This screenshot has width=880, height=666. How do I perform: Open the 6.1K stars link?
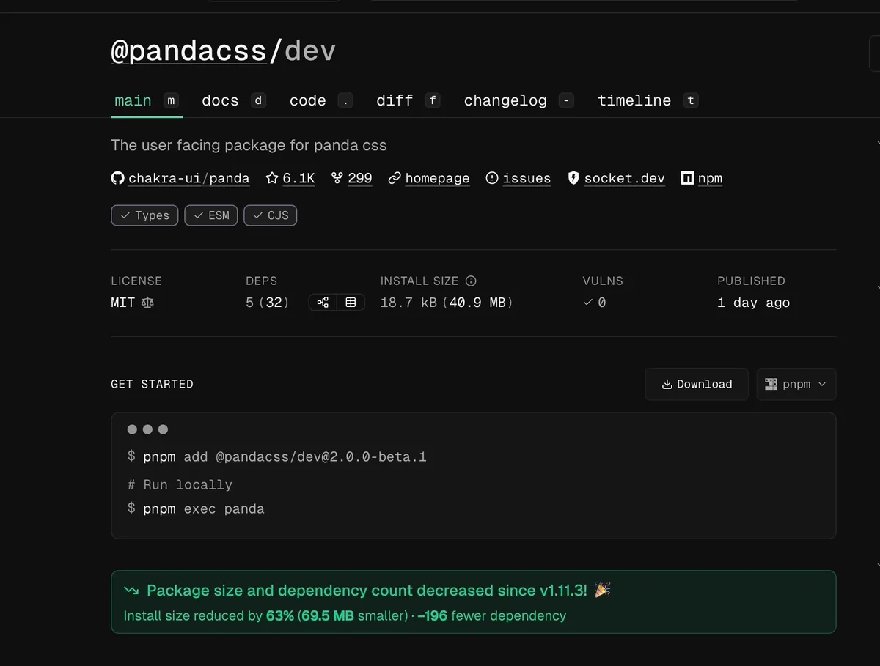[298, 178]
